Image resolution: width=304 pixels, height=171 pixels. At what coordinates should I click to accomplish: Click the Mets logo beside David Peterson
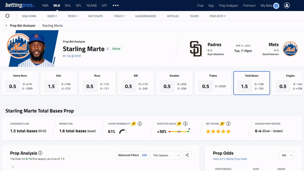290,49
